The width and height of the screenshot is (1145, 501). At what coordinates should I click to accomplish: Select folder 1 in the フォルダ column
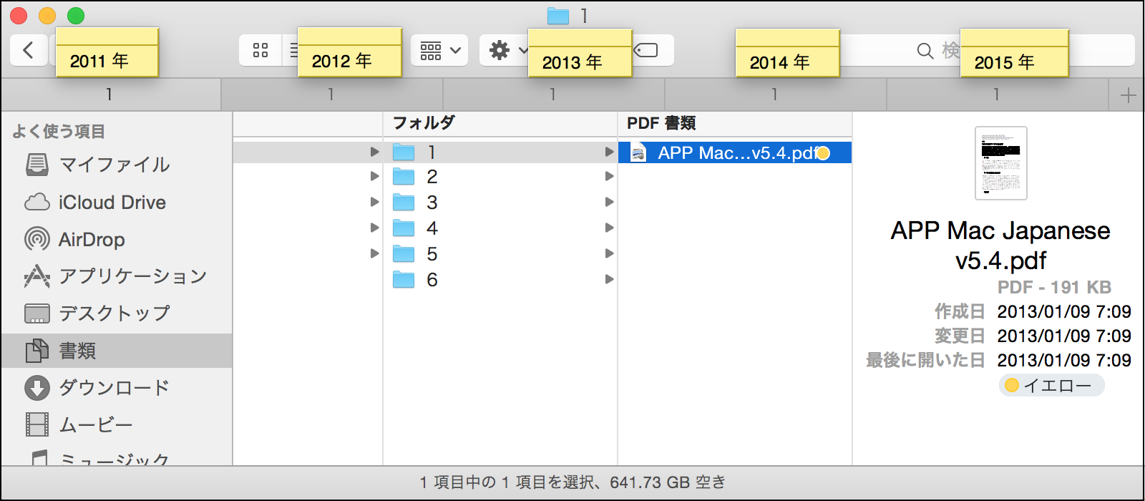click(x=500, y=152)
